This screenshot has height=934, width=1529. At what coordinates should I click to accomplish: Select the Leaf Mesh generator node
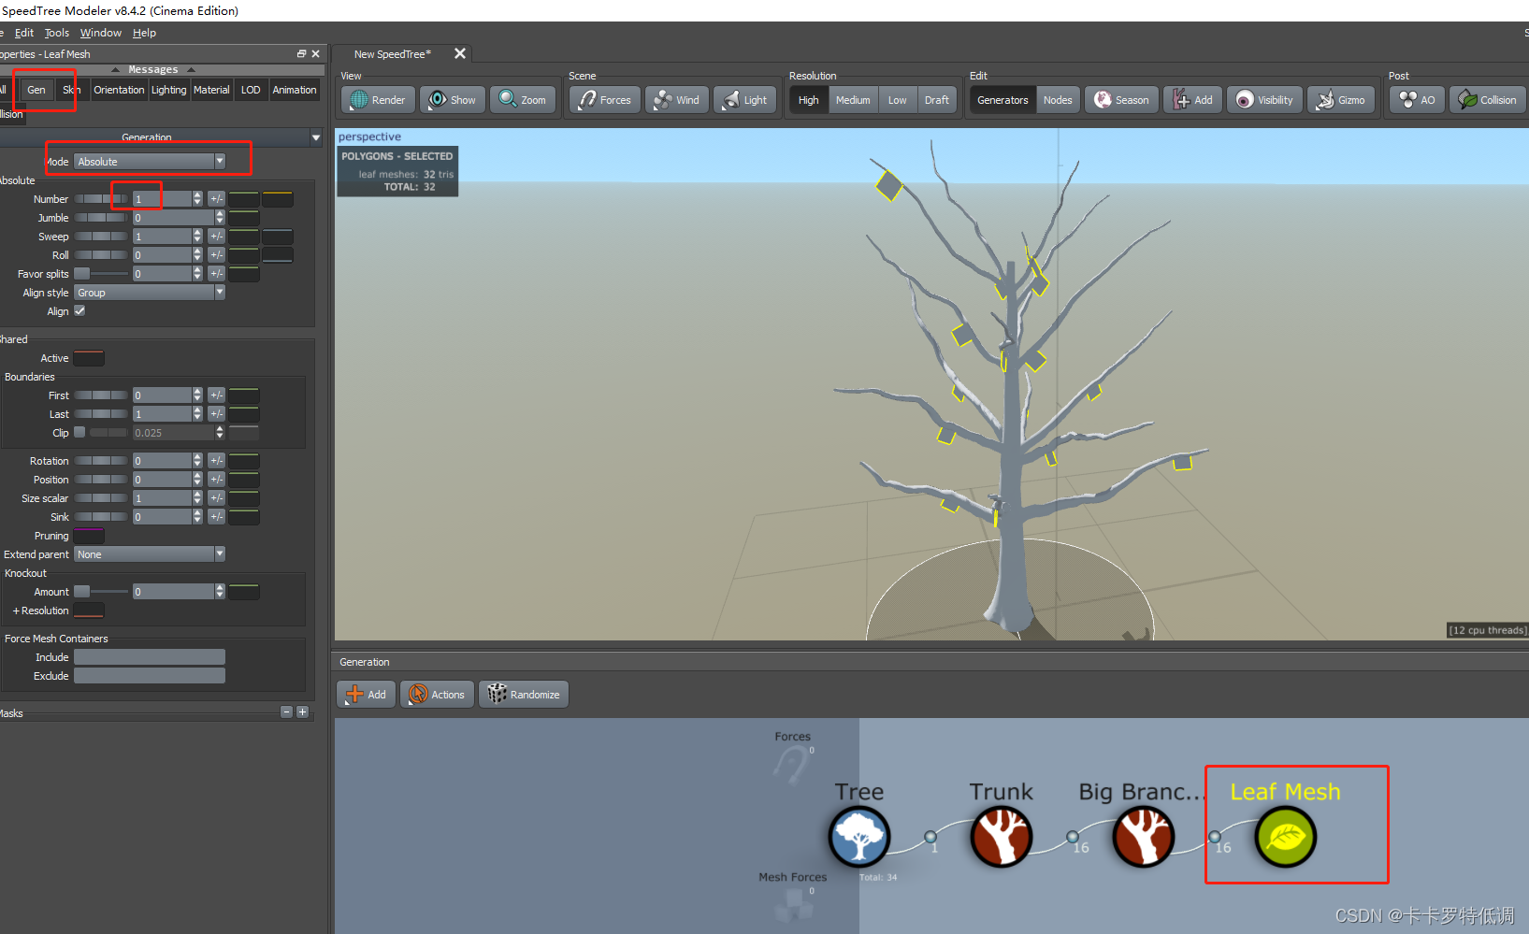(x=1286, y=836)
